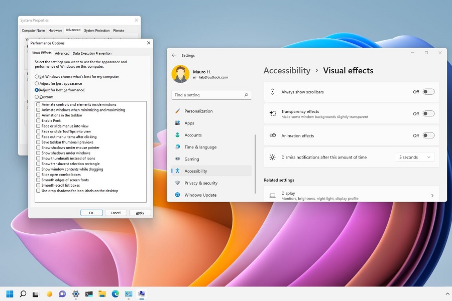Select the Adjust for best appearance option

[37, 83]
